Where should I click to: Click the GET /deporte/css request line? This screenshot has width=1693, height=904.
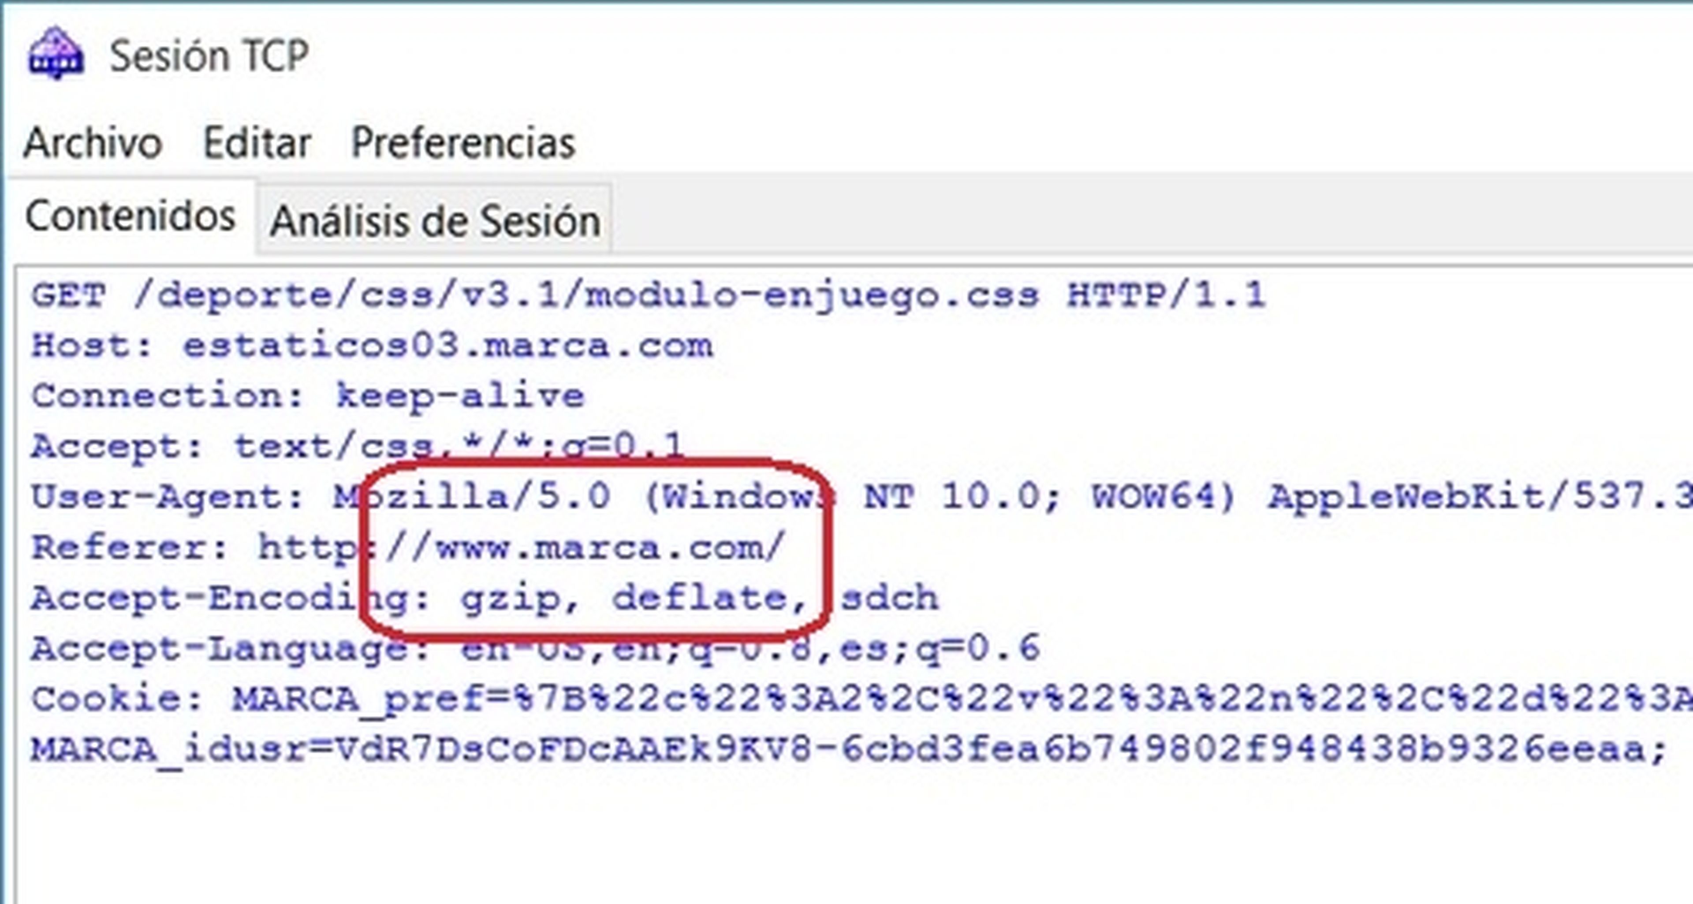tap(649, 295)
